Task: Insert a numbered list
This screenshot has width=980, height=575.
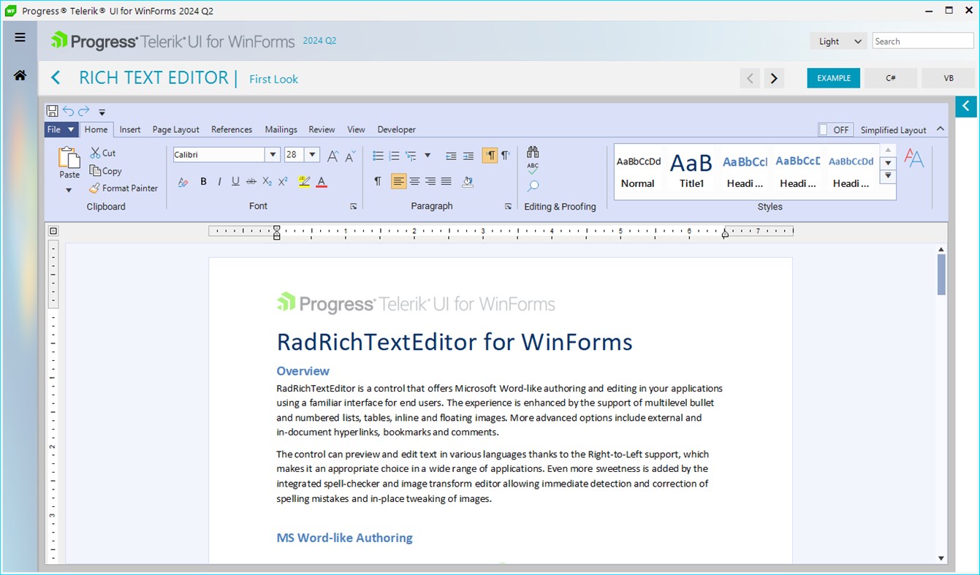Action: click(395, 156)
